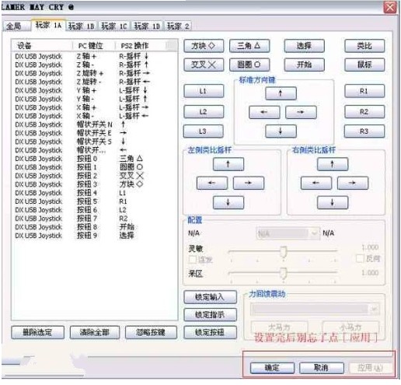The image size is (401, 385).
Task: Click the Circle ○ (圆圈) button
Action: click(x=249, y=65)
